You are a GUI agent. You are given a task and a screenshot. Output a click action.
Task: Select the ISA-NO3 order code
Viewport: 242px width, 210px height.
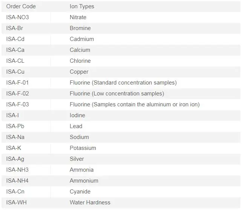17,17
